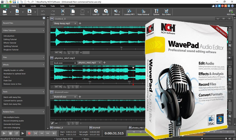Close the left sidebar panel
The width and height of the screenshot is (236, 140).
[x=44, y=18]
